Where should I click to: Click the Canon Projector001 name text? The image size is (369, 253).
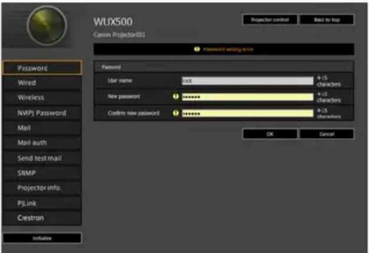(x=119, y=35)
